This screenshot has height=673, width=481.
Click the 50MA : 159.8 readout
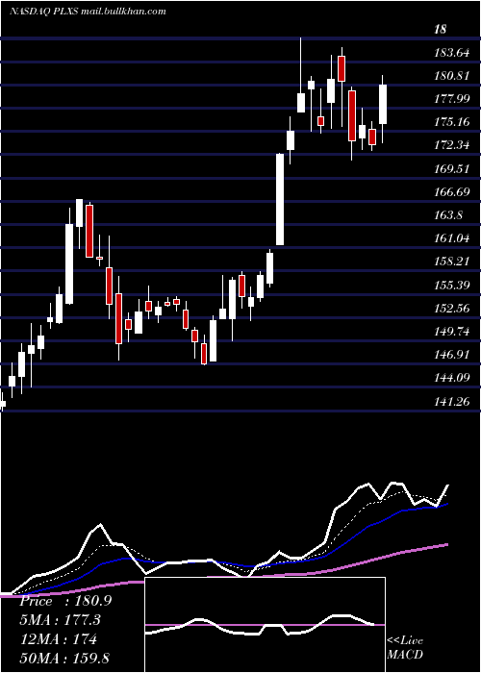coord(63,658)
